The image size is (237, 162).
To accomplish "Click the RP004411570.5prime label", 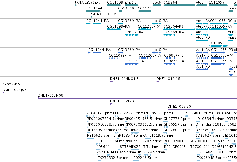I will coord(143,141).
